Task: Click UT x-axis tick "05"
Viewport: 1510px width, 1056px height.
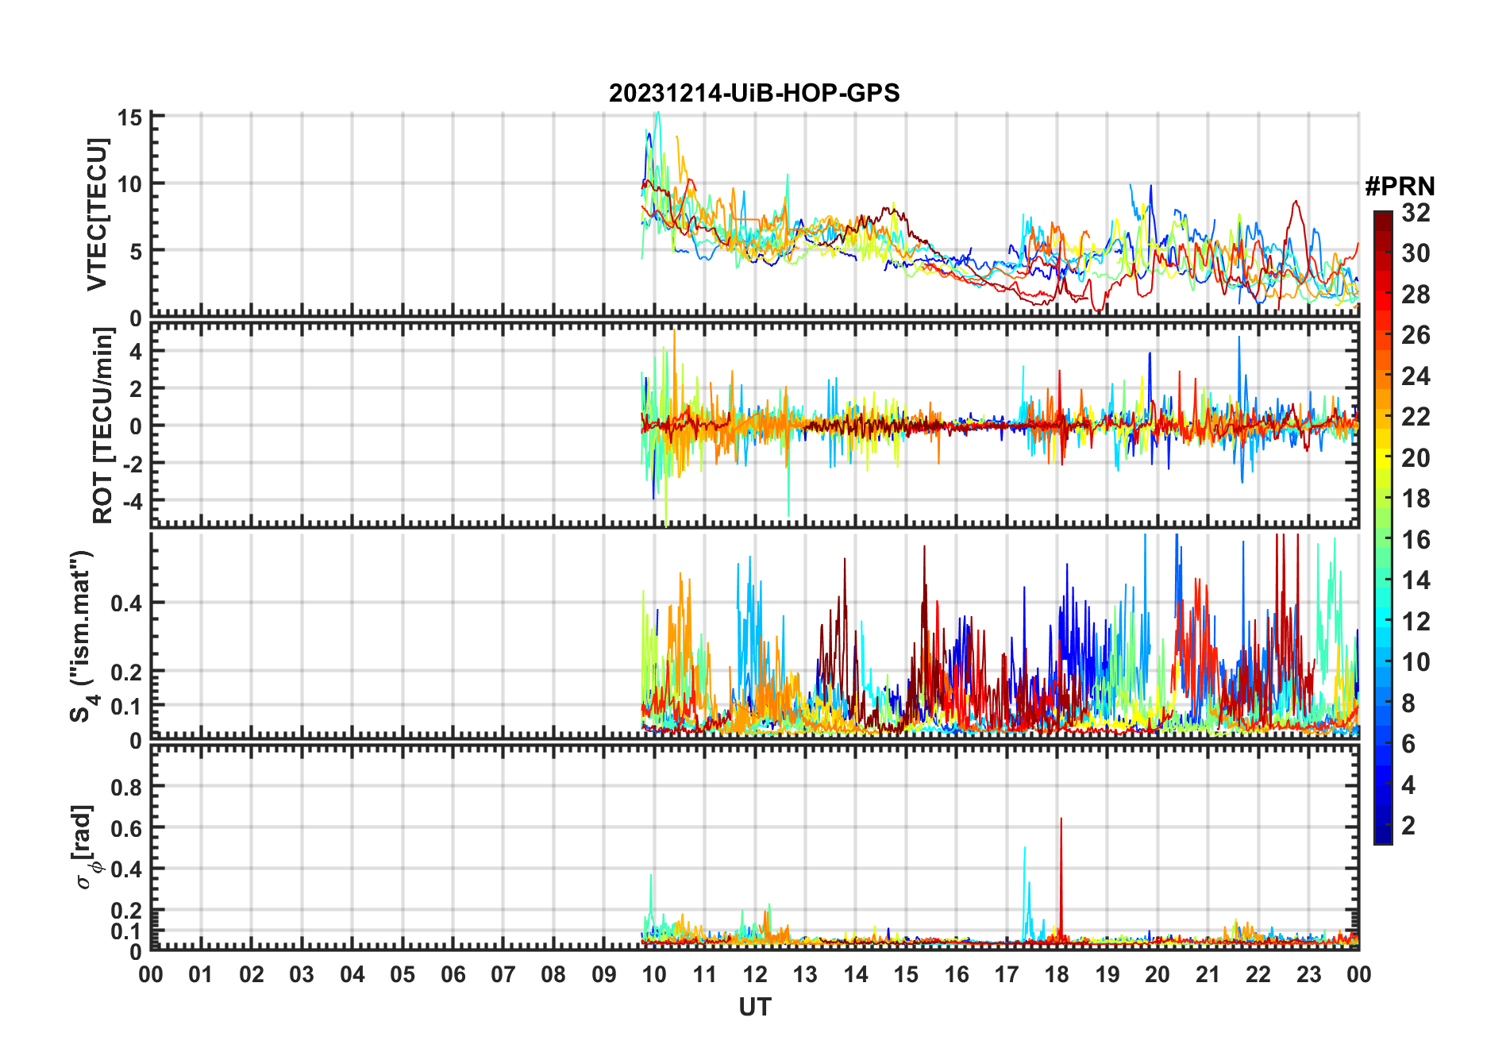Action: click(403, 974)
